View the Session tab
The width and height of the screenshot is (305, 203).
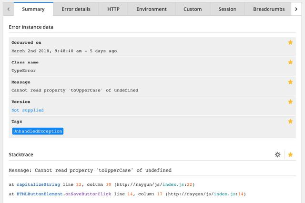tap(227, 9)
